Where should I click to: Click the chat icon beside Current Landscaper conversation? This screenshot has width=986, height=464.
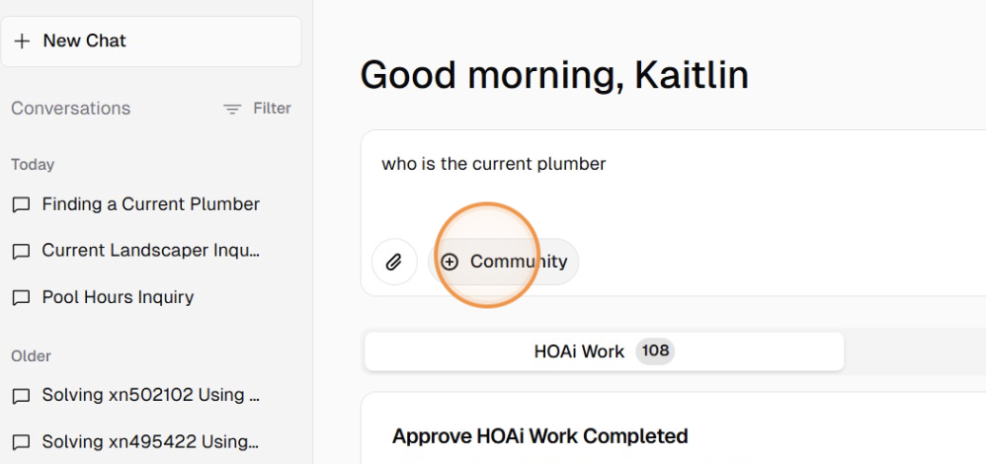pos(21,252)
